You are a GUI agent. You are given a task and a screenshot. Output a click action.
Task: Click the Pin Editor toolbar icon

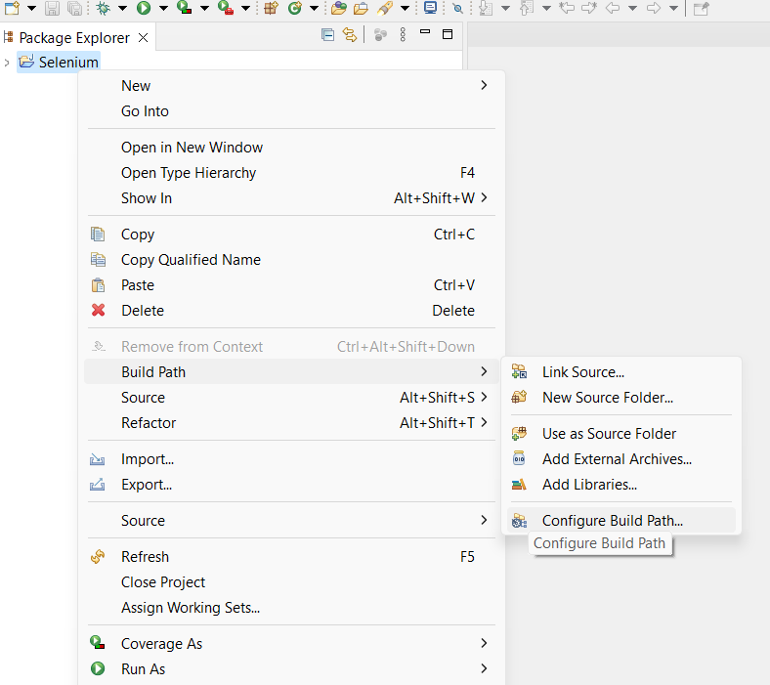pyautogui.click(x=702, y=8)
